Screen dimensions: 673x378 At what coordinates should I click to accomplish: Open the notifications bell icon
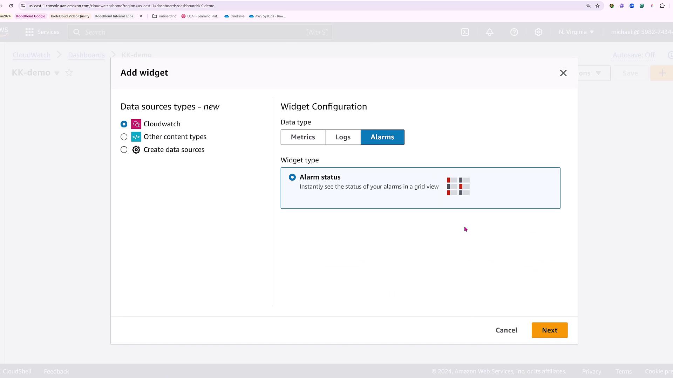pyautogui.click(x=490, y=32)
